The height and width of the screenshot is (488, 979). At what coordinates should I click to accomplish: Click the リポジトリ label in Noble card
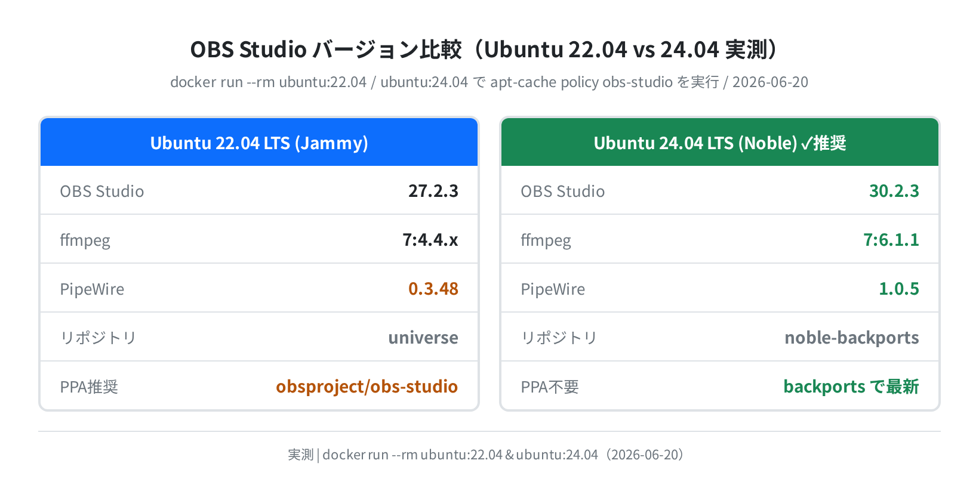coord(559,338)
